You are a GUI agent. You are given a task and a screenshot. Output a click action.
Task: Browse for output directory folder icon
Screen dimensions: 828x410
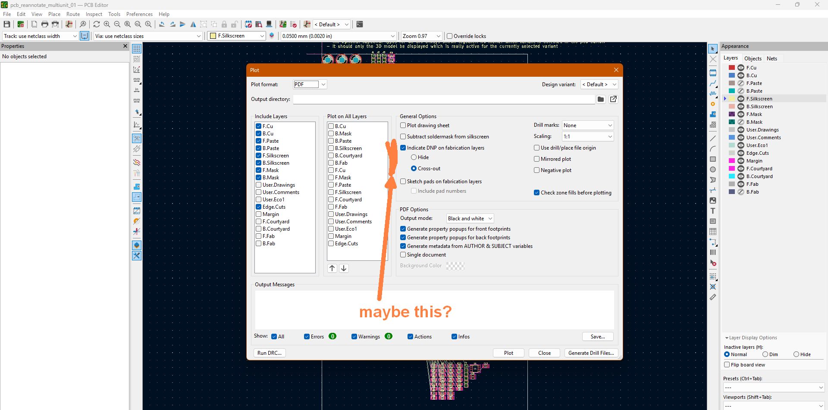coord(601,99)
